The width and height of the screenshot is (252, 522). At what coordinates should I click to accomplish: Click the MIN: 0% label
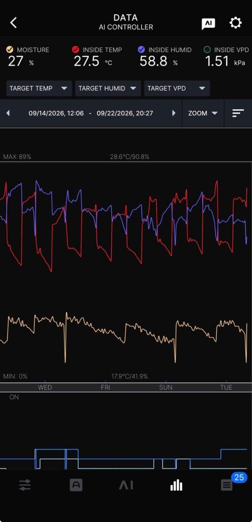(x=15, y=377)
